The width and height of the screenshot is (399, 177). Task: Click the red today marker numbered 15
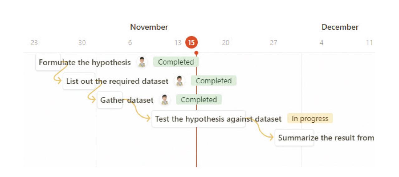[x=191, y=42]
